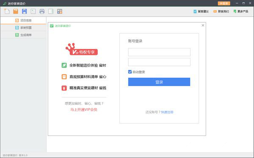The image size is (254, 158).
Task: Click the 快速注册 register link
Action: click(x=167, y=112)
